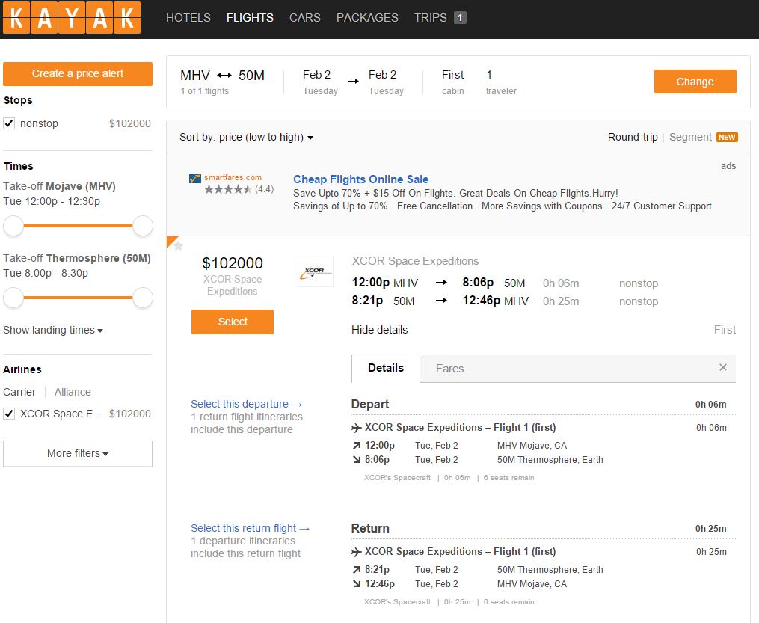This screenshot has width=759, height=623.
Task: Go to the Hotels menu
Action: pyautogui.click(x=188, y=17)
